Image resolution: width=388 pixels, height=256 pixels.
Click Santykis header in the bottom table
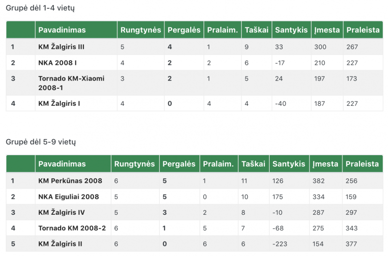pos(289,164)
